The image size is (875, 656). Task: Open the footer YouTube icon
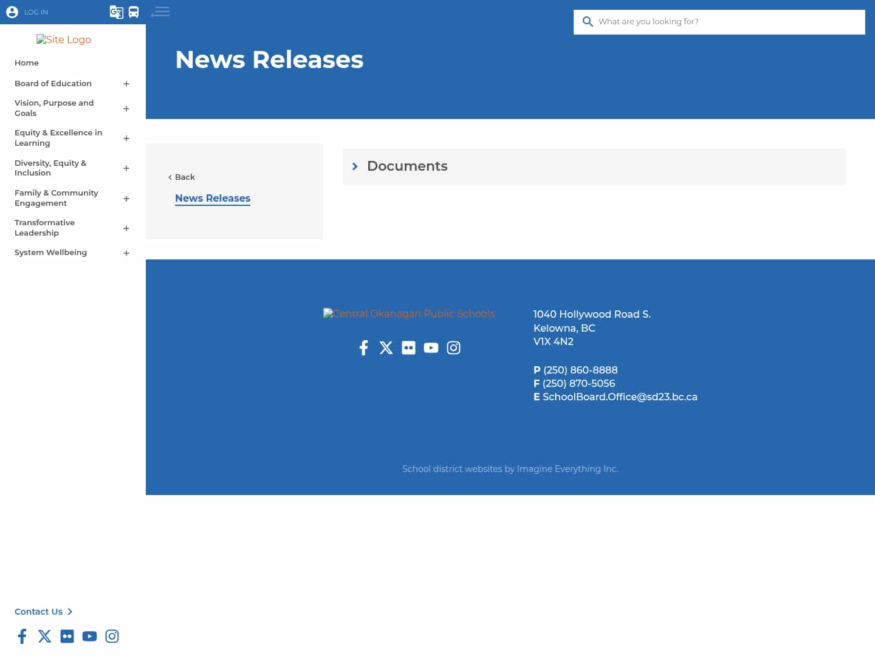point(431,347)
